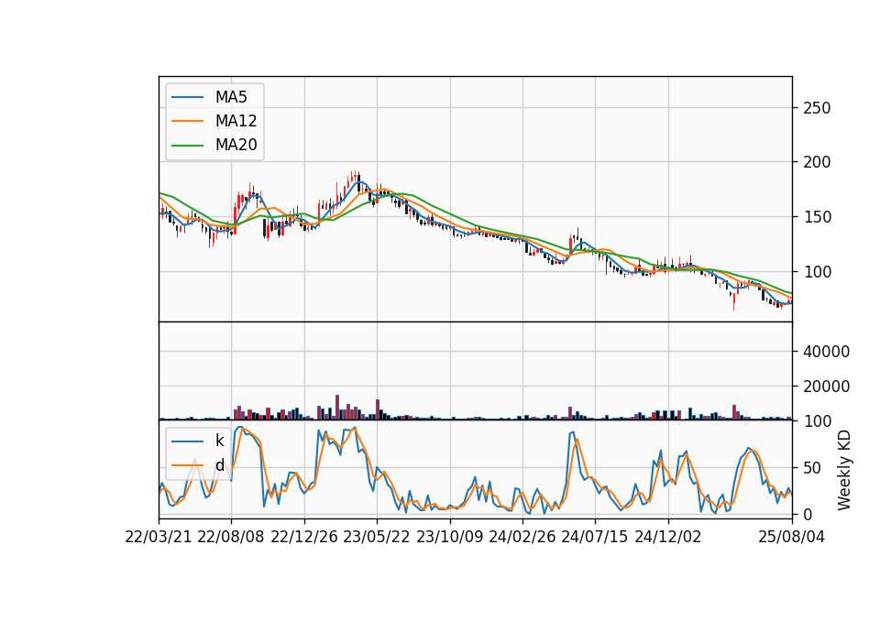Click the volume axis value 20000
Viewport: 880px width, 632px height.
827,387
